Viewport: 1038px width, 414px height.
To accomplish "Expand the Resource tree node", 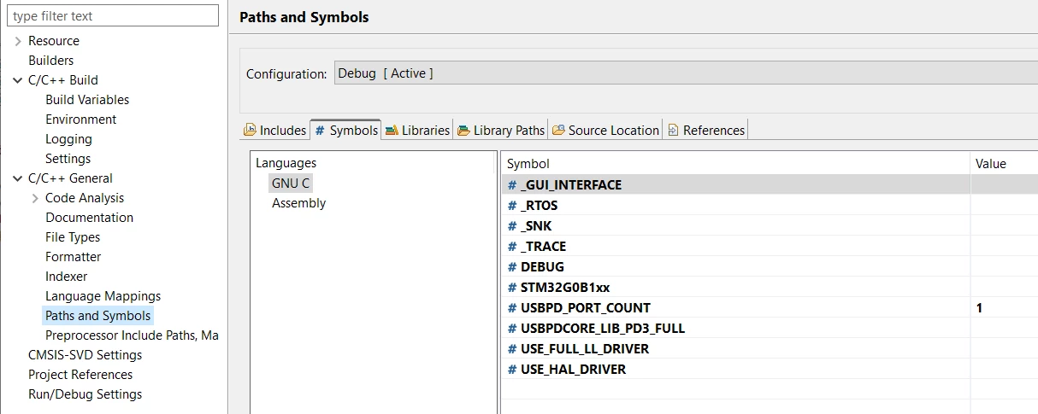I will [18, 41].
